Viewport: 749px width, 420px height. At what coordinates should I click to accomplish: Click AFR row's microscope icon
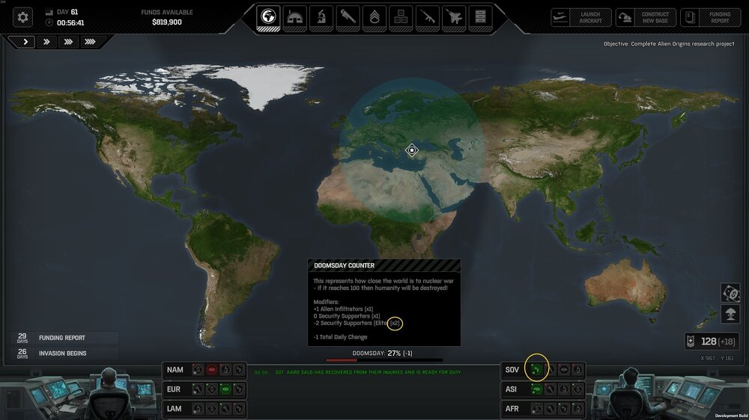tap(578, 409)
